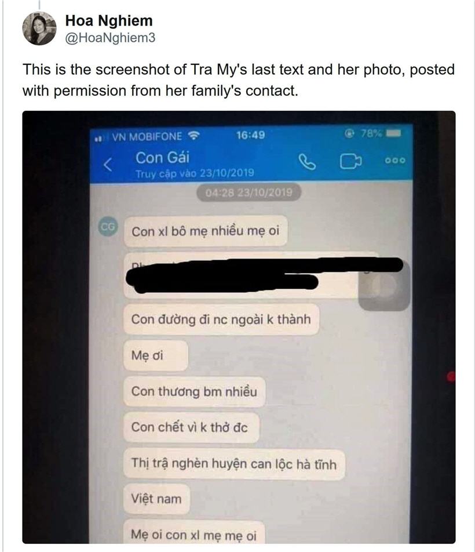Click the CG contact avatar circle
Viewport: 475px width, 552px height.
click(108, 227)
